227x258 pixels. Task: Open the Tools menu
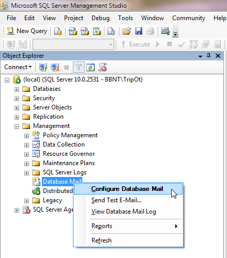click(x=125, y=18)
